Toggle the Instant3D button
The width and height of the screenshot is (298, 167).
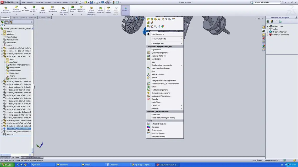pyautogui.click(x=125, y=9)
